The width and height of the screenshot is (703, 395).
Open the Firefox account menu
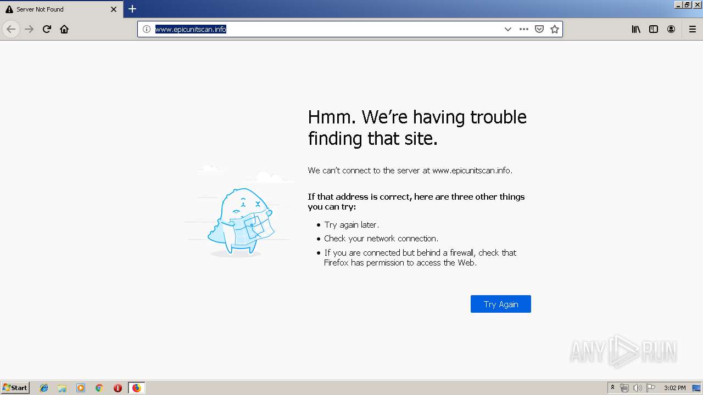(x=671, y=29)
